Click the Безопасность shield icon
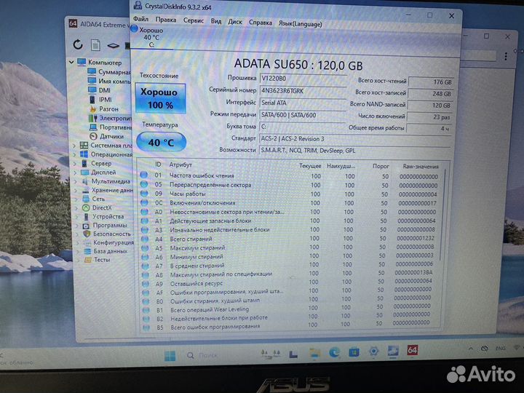Screen dimensions: 524x393 [87, 234]
